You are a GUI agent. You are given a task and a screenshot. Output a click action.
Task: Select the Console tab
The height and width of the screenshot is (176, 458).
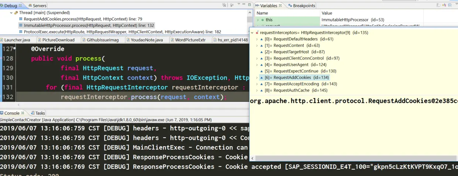click(x=11, y=113)
